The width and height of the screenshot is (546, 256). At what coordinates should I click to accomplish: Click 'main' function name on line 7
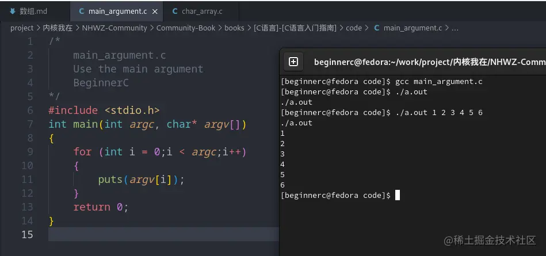tap(85, 124)
